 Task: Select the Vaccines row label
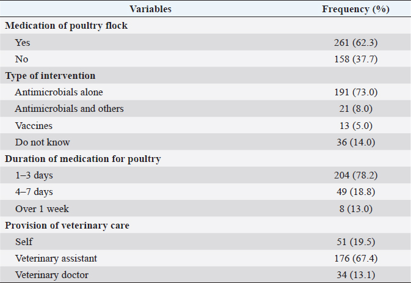tap(34, 125)
